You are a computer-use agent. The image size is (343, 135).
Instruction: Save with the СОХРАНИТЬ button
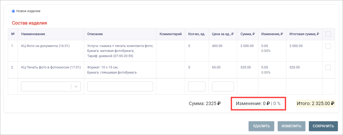tap(323, 126)
